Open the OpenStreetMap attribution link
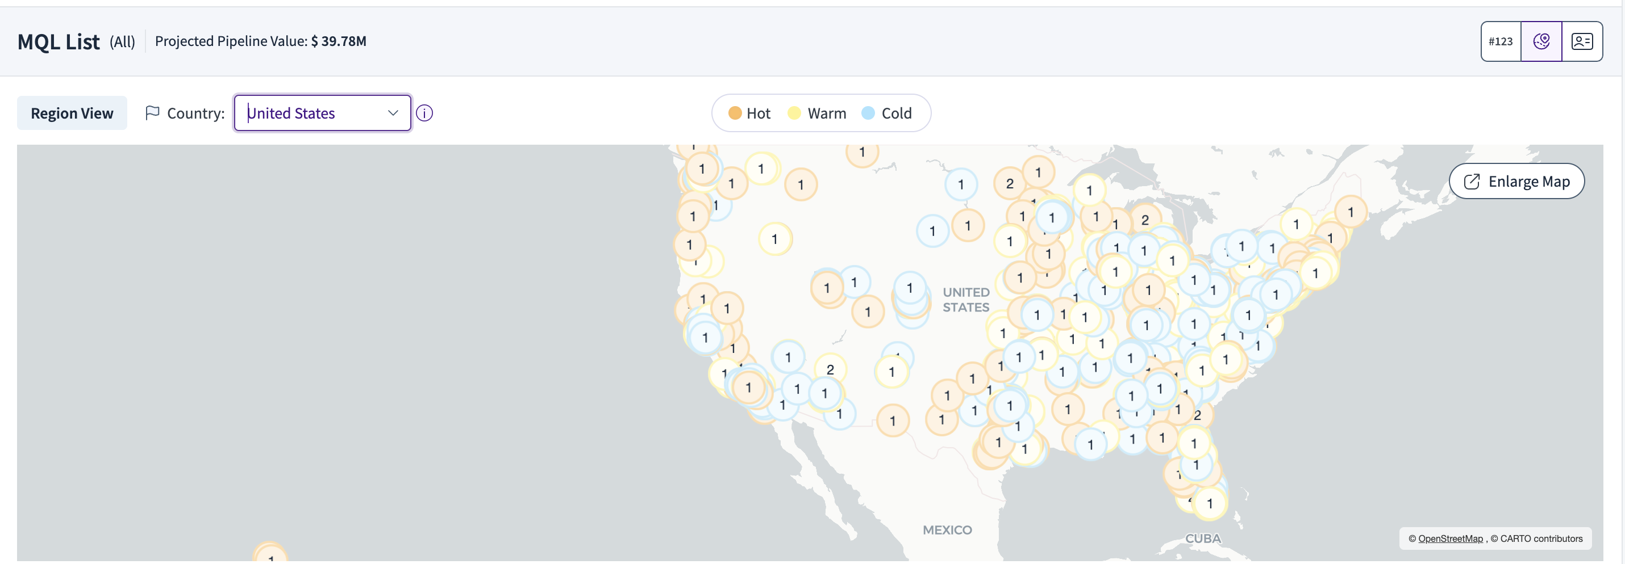 [x=1450, y=539]
